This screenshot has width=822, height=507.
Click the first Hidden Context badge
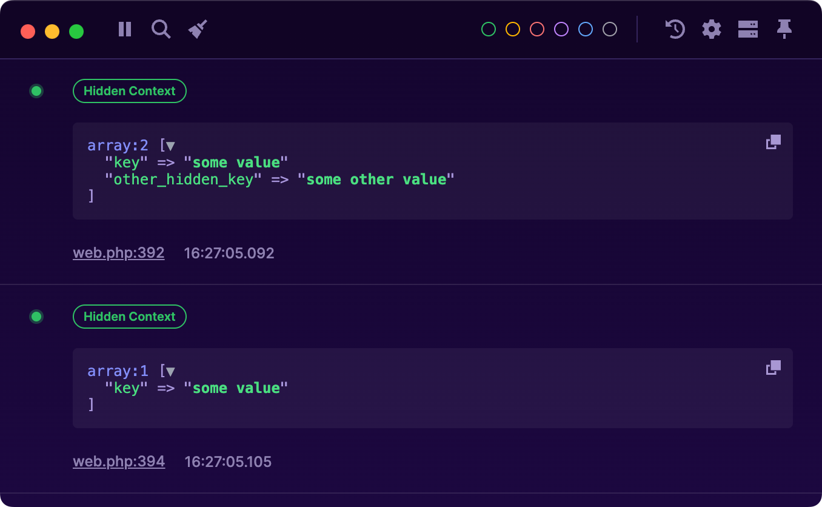click(129, 90)
